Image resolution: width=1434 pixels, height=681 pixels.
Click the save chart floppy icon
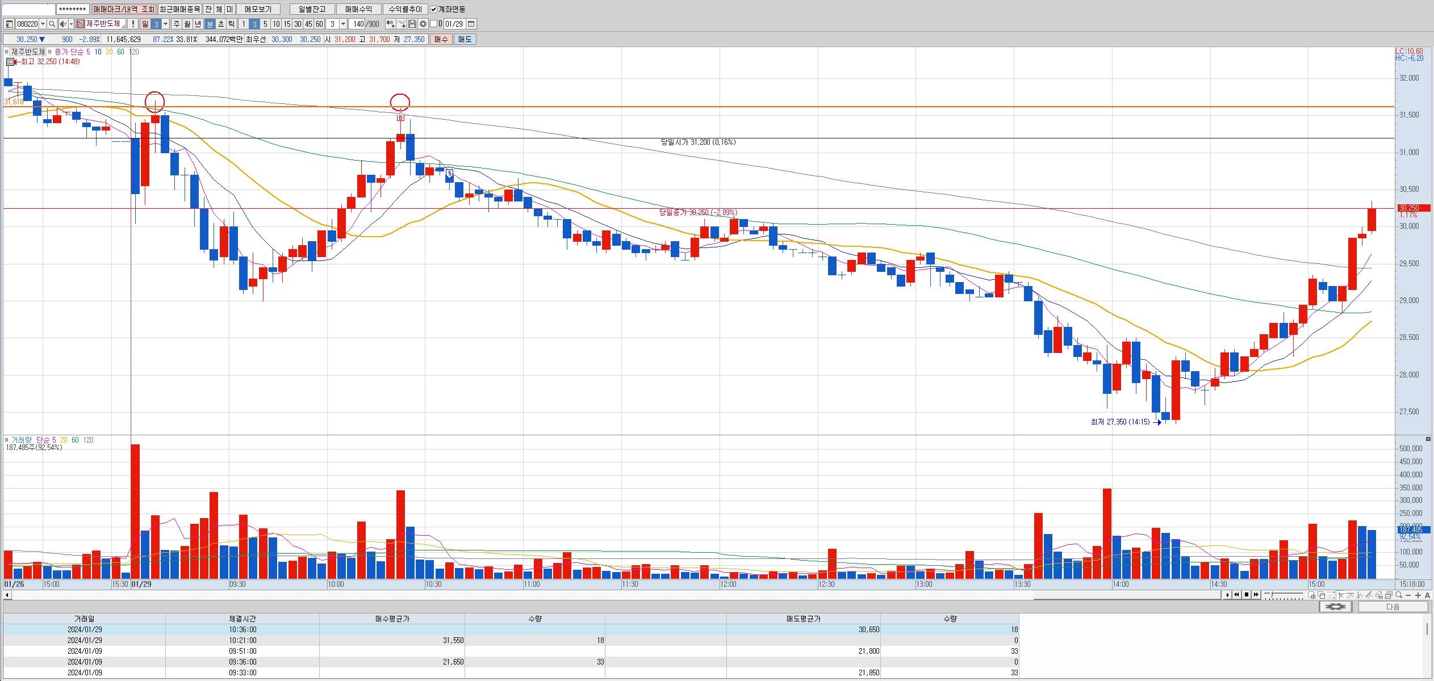point(412,24)
